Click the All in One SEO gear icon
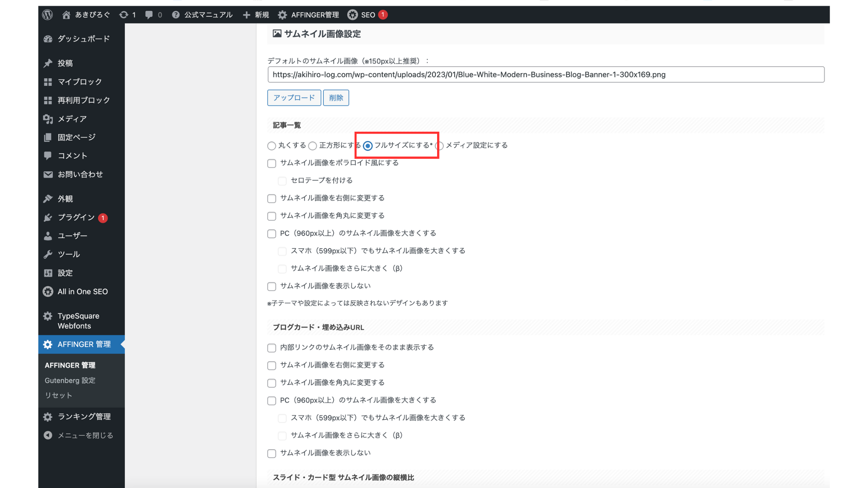Image resolution: width=868 pixels, height=488 pixels. [x=48, y=292]
